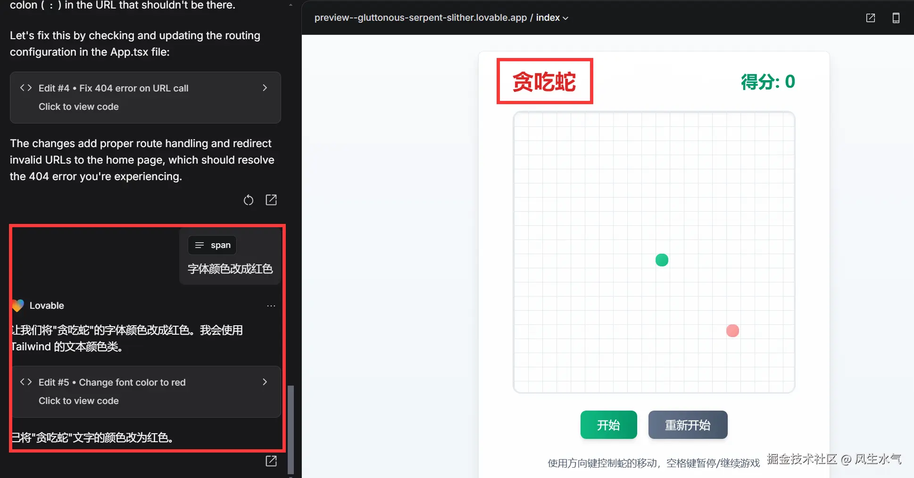The image size is (914, 478).
Task: Click 'Click to view code' under Edit #5
Action: [79, 401]
